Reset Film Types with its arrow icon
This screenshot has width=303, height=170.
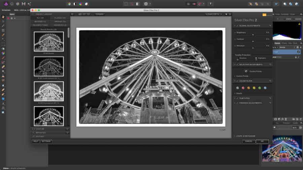[x=270, y=98]
